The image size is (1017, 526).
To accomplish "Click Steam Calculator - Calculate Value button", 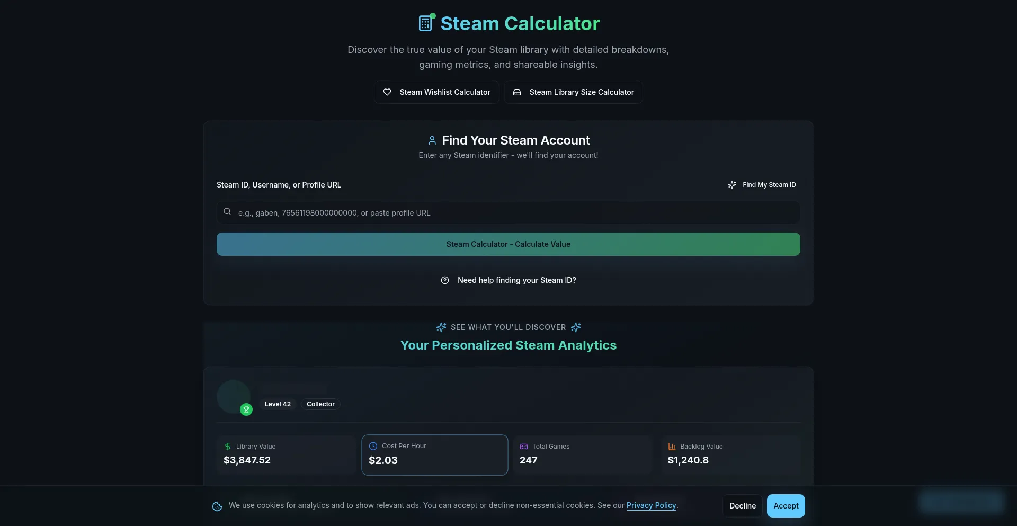I will click(508, 244).
